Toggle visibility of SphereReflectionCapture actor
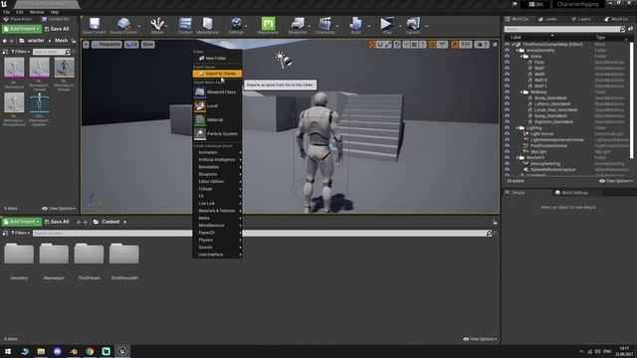 point(507,169)
